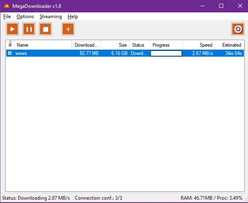Screen dimensions: 248x203
Task: Select the wews row name
Action: pos(21,53)
